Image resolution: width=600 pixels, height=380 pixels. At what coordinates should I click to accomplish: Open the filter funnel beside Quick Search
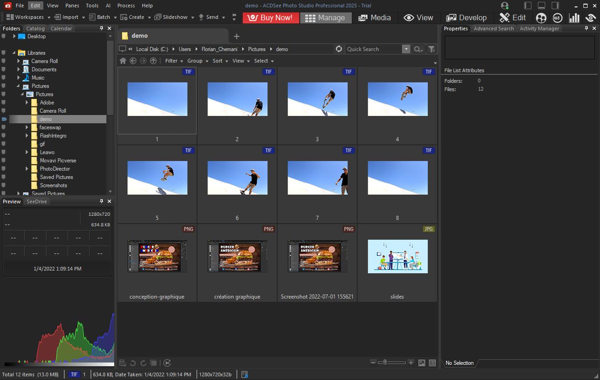point(431,49)
